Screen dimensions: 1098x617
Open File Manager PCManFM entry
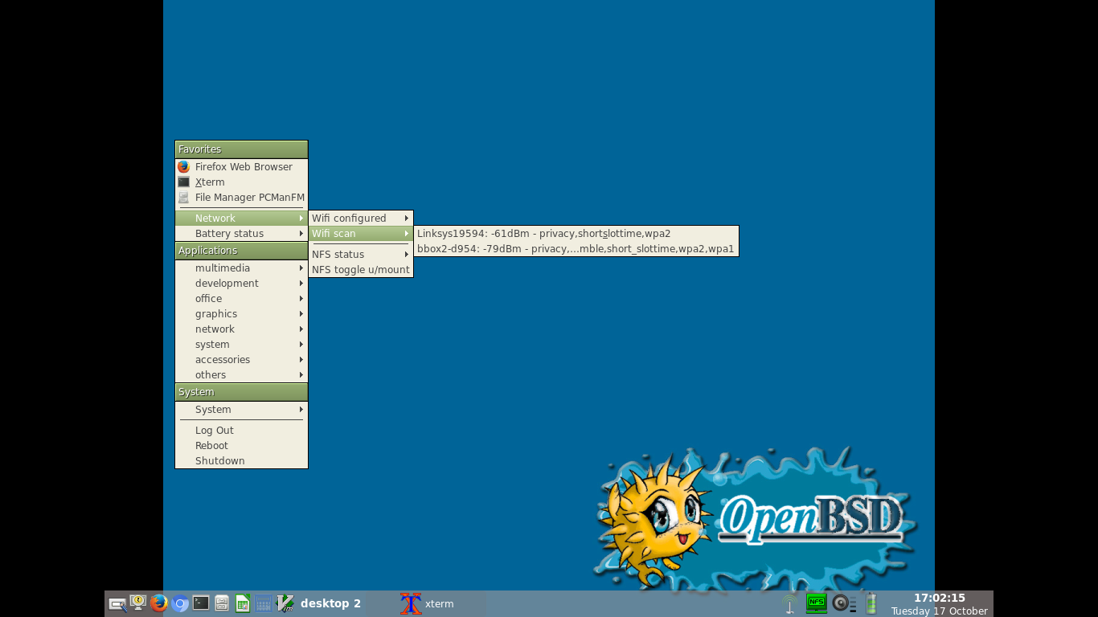241,198
